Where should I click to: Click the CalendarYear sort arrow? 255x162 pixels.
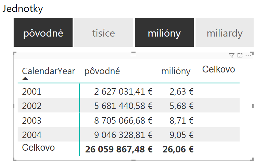[x=25, y=79]
